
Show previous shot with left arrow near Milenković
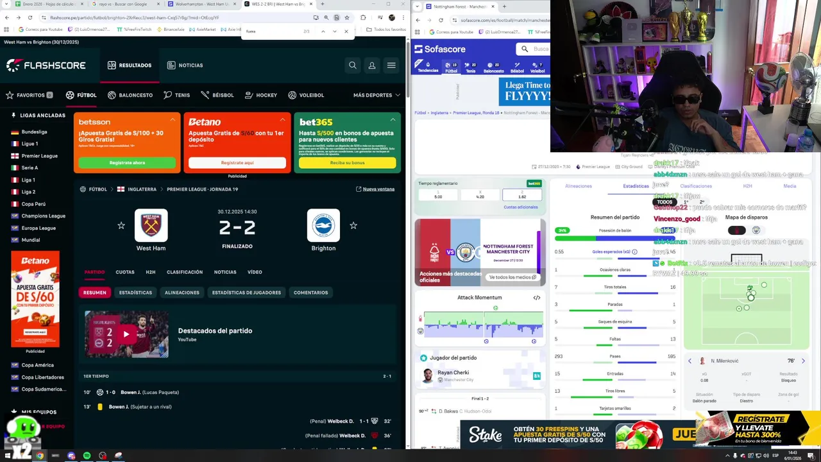coord(690,361)
